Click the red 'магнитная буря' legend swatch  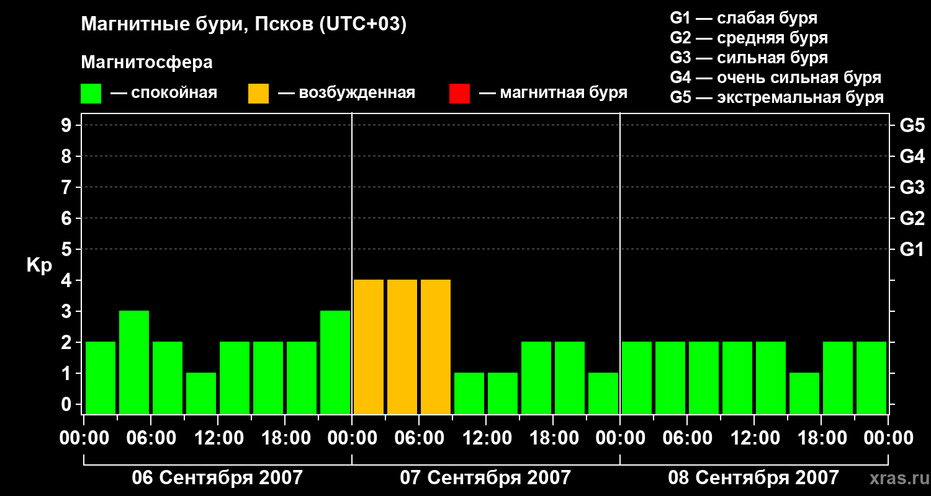click(459, 94)
